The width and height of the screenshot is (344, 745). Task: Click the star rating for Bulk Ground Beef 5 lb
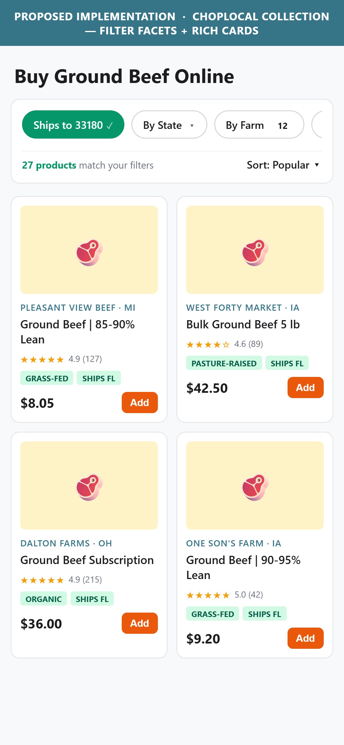[225, 344]
